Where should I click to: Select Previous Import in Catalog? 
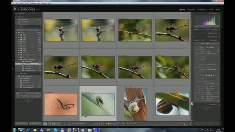coord(28,24)
